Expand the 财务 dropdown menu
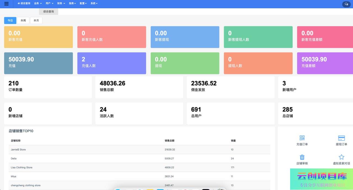This screenshot has width=353, height=190. click(61, 3)
